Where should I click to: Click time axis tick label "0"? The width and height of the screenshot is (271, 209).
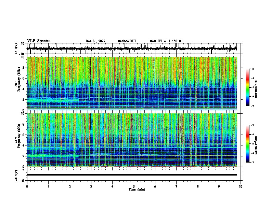27,186
